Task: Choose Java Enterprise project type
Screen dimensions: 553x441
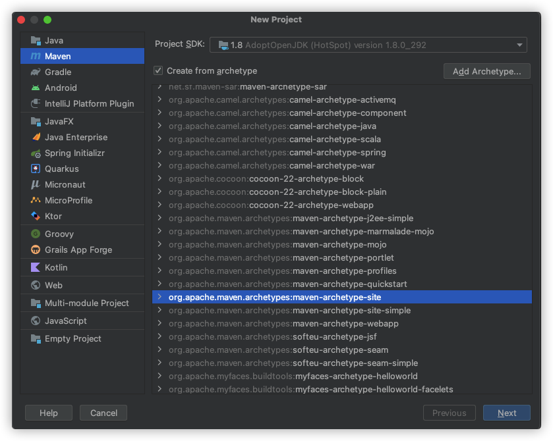Action: coord(82,137)
